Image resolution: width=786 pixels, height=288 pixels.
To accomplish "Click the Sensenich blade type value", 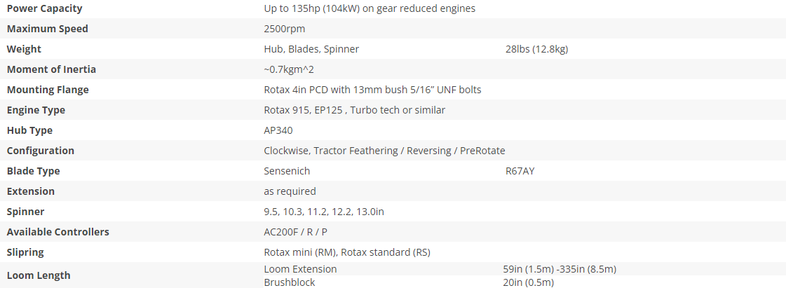I will click(287, 171).
